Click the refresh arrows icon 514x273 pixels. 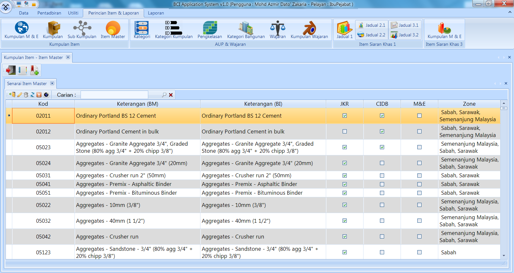(33, 95)
